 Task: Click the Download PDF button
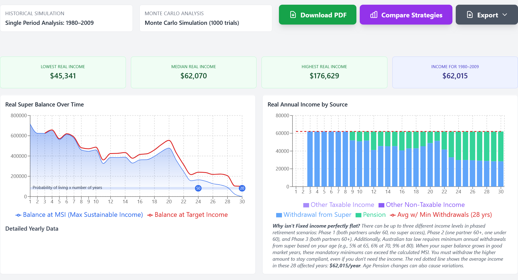pyautogui.click(x=317, y=15)
